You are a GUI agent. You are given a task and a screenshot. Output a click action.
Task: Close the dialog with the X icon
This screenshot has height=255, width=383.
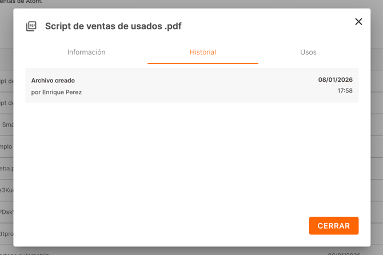click(358, 22)
